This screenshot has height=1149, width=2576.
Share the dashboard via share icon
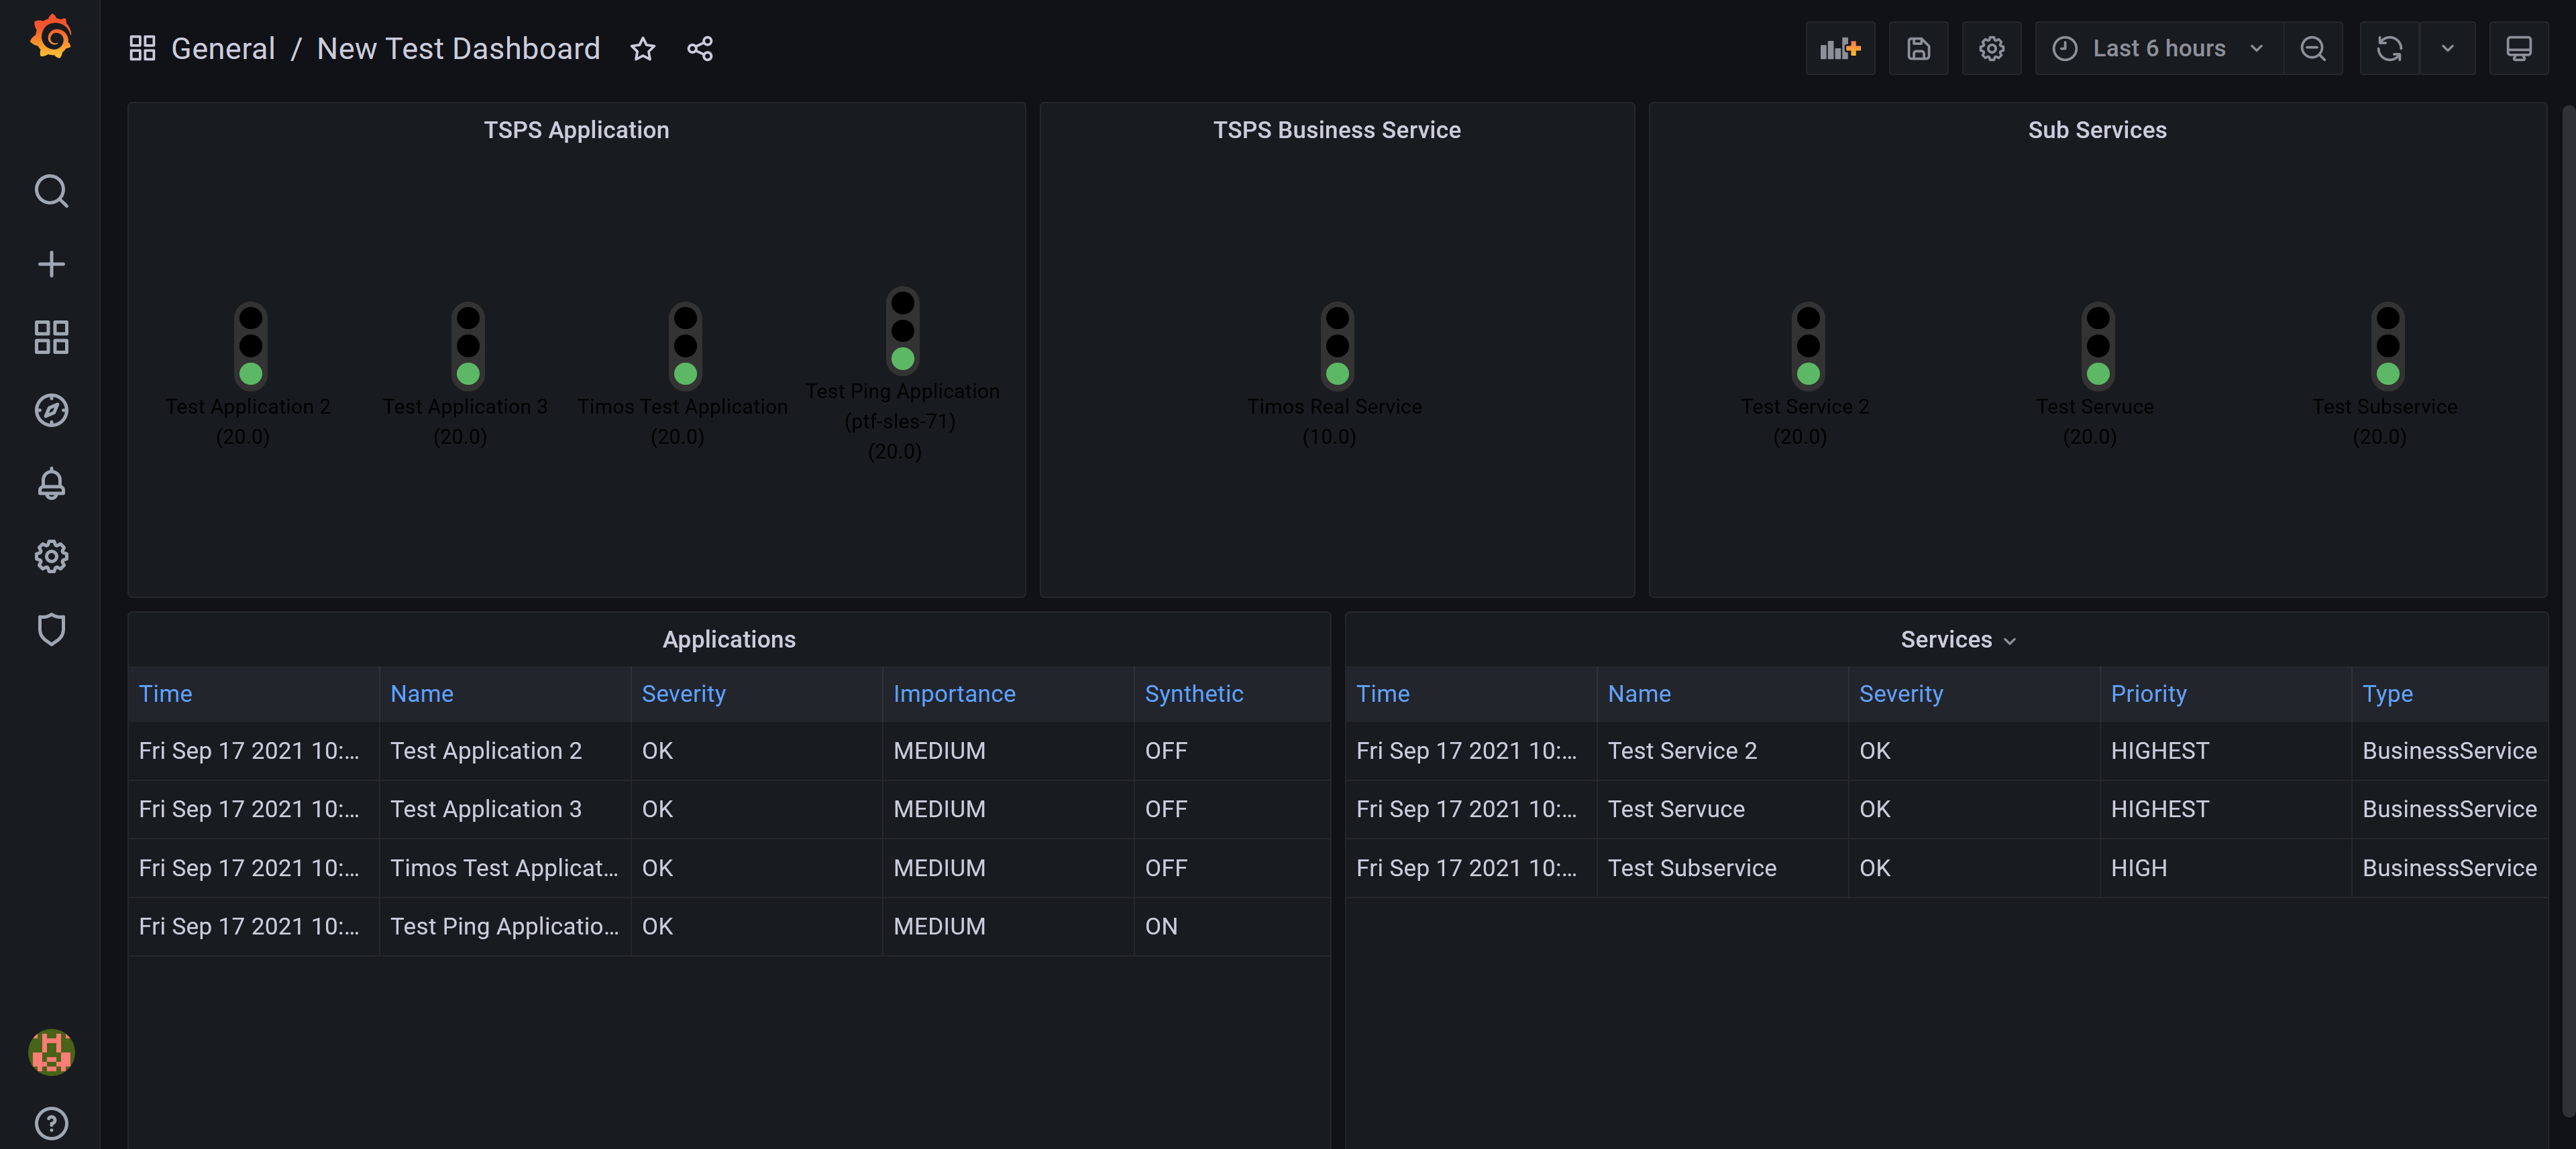click(x=700, y=48)
